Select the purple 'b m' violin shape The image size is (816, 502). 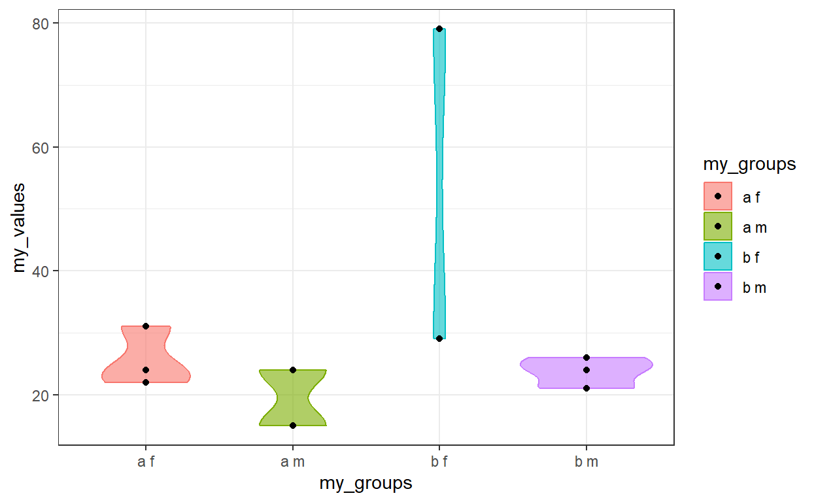586,373
